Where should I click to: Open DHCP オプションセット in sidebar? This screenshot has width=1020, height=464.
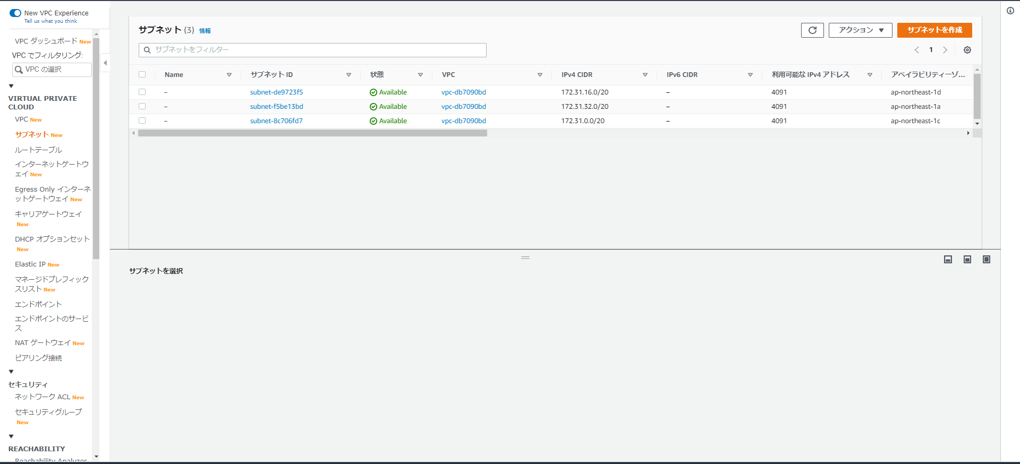tap(52, 239)
